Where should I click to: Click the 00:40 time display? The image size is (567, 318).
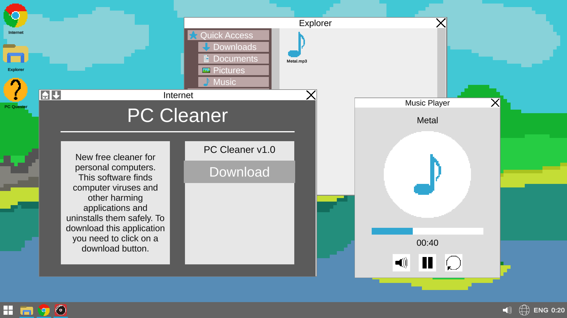(x=427, y=243)
